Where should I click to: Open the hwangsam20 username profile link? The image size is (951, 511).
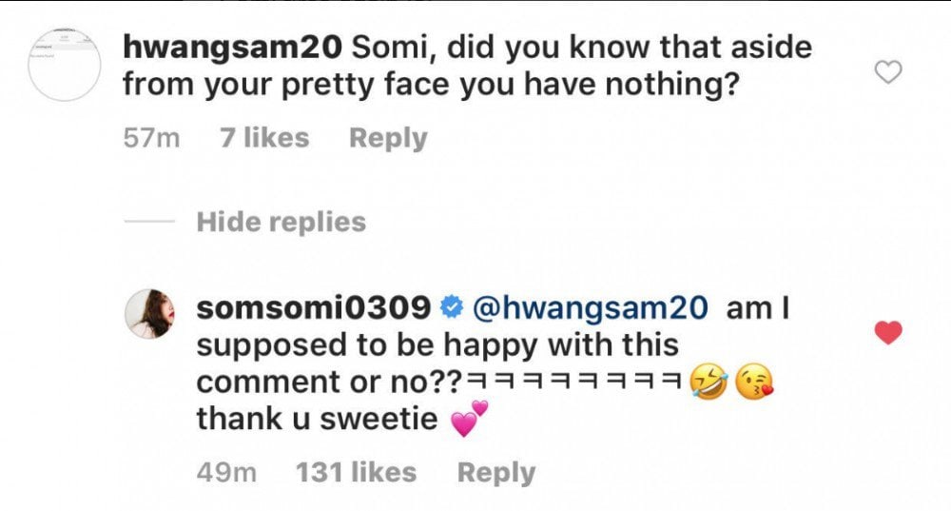click(x=232, y=46)
